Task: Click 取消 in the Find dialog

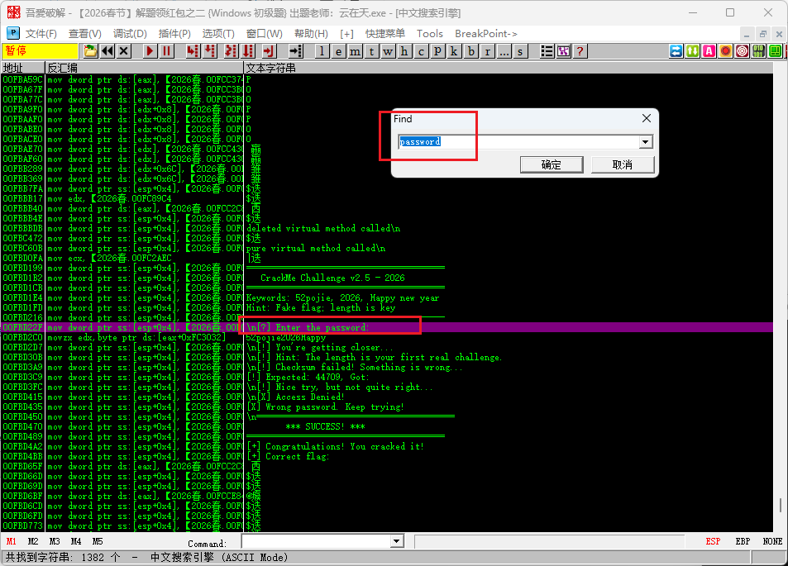Action: coord(623,164)
